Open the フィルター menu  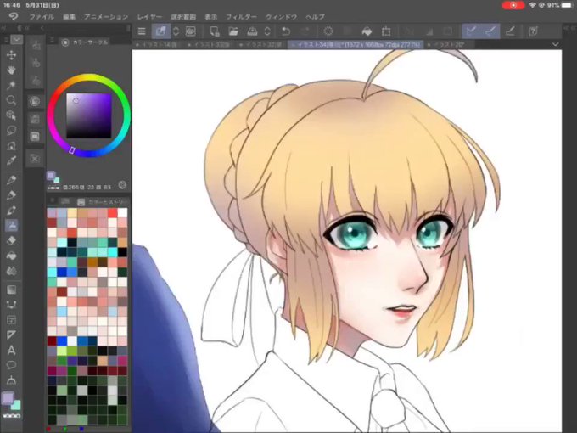click(241, 17)
